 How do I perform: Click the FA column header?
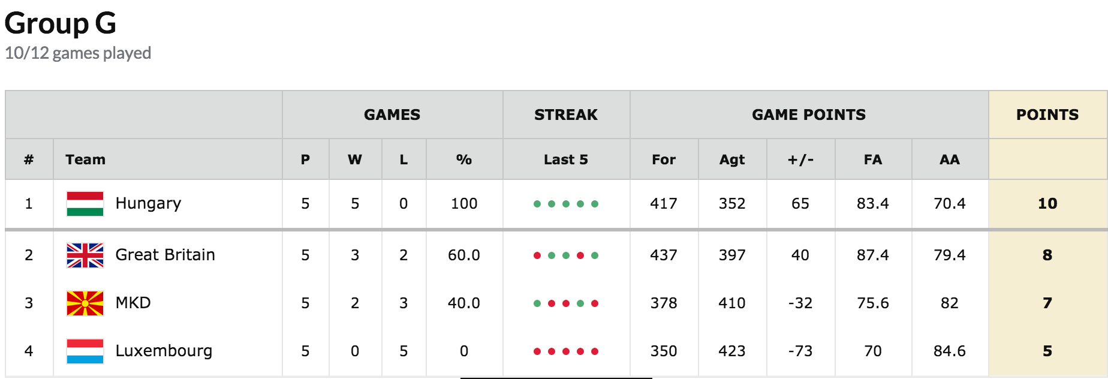873,160
